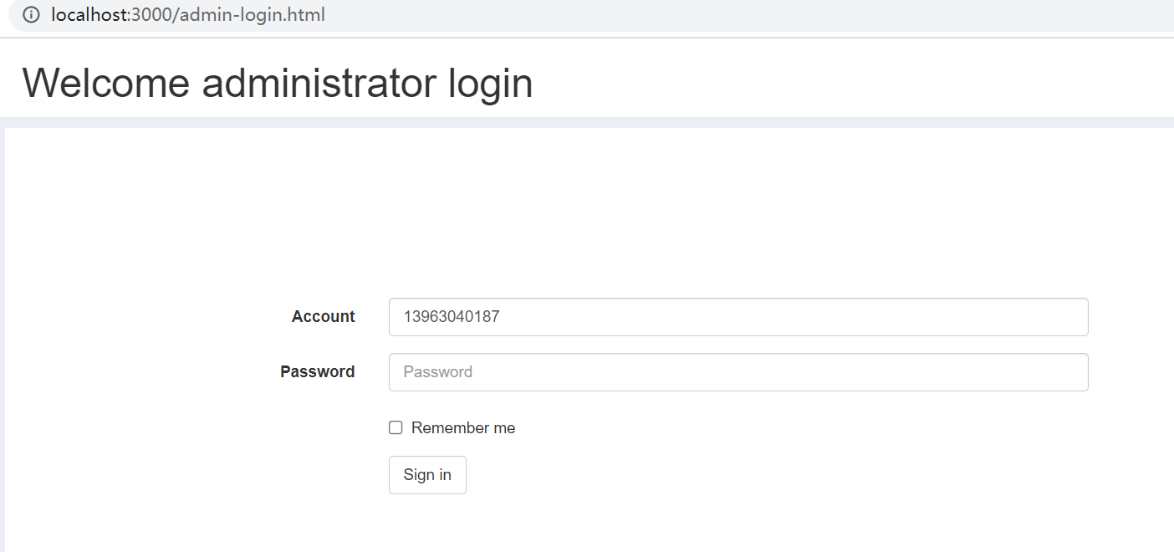Tick the Remember me checkbox

click(396, 427)
